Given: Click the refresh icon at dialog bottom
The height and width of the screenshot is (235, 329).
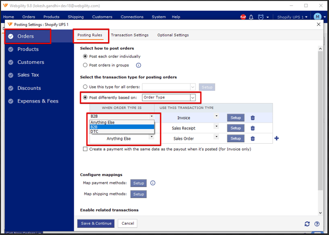Looking at the screenshot, I should tap(307, 224).
